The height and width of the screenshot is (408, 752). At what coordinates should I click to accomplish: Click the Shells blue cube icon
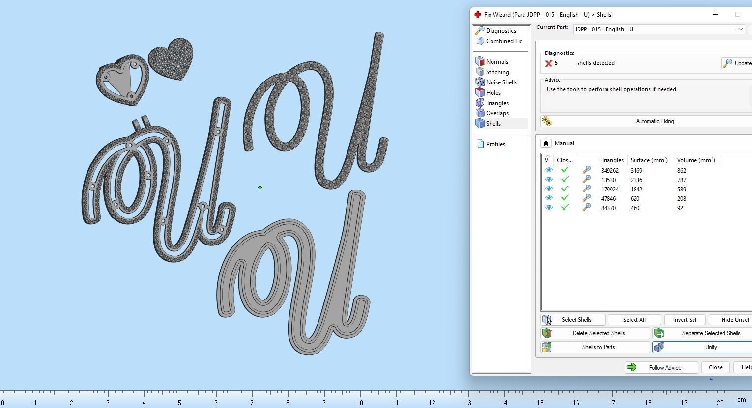[480, 124]
